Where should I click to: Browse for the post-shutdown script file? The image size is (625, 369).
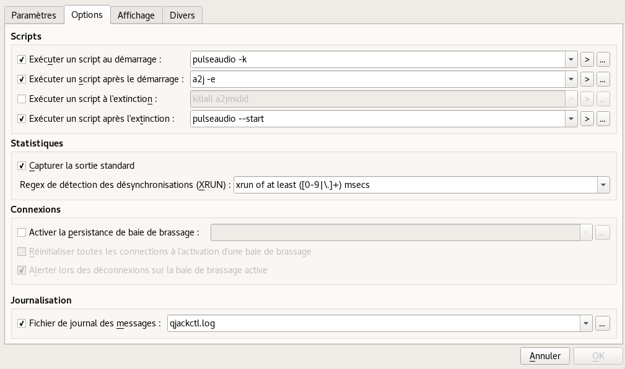point(603,119)
